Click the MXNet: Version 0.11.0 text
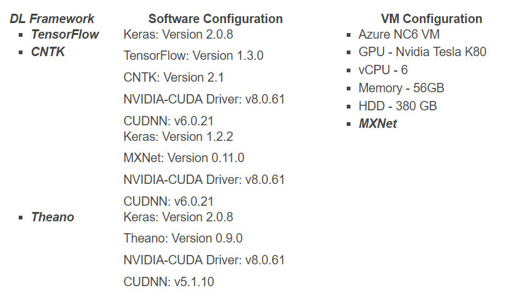506x298 pixels. 184,158
